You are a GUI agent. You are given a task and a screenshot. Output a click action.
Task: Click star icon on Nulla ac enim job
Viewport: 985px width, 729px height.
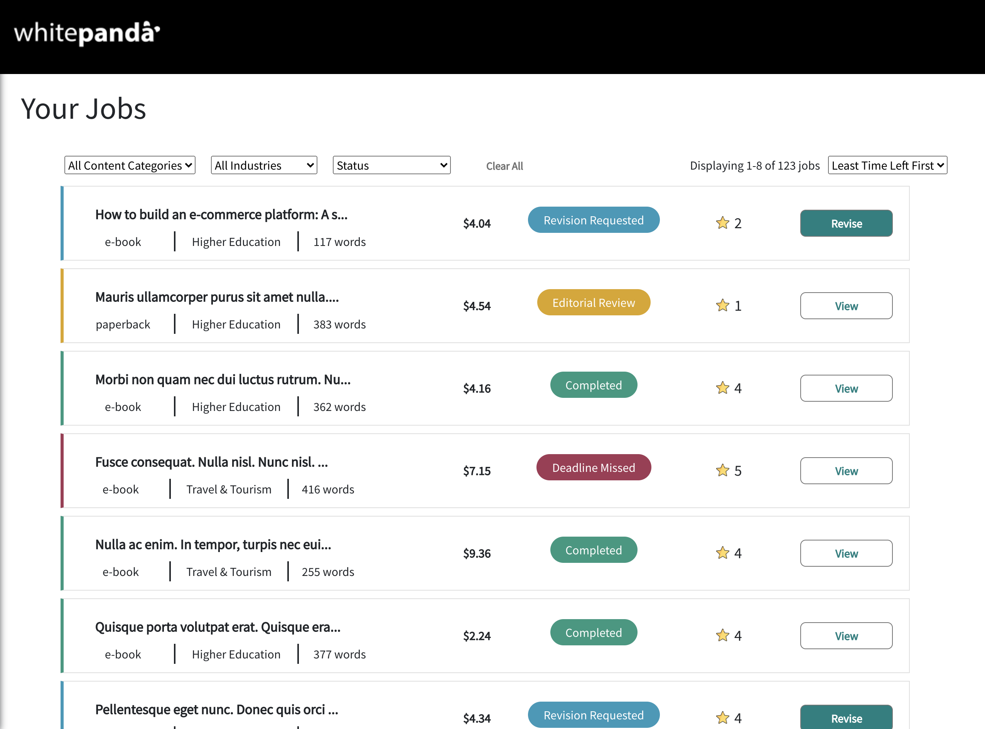tap(722, 553)
